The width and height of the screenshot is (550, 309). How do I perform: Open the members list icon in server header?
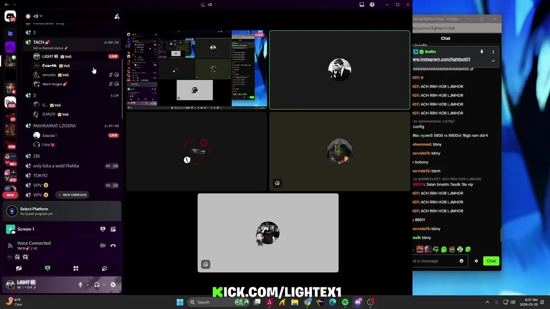(x=117, y=16)
